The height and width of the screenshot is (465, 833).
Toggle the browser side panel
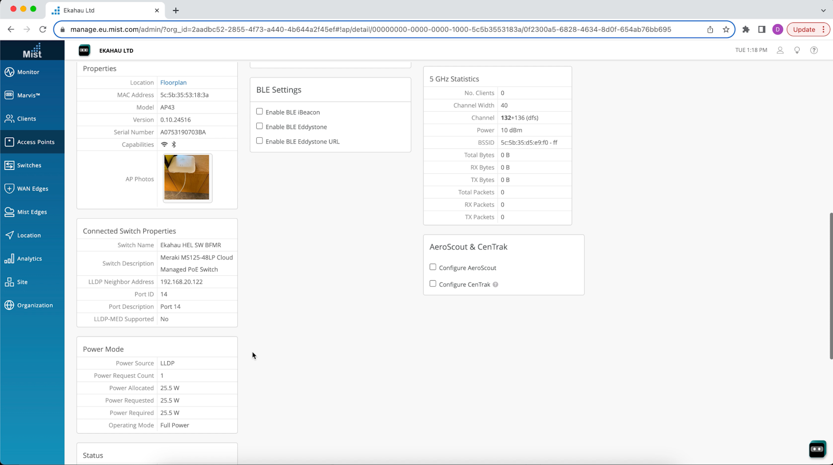pos(762,30)
